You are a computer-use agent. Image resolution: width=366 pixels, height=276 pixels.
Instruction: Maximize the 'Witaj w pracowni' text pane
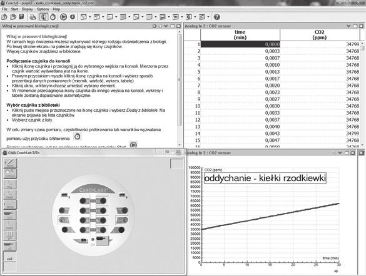click(x=173, y=26)
